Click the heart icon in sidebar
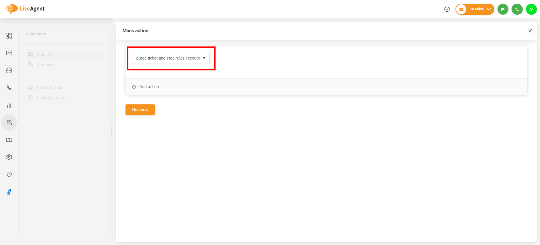540x245 pixels. pos(9,175)
